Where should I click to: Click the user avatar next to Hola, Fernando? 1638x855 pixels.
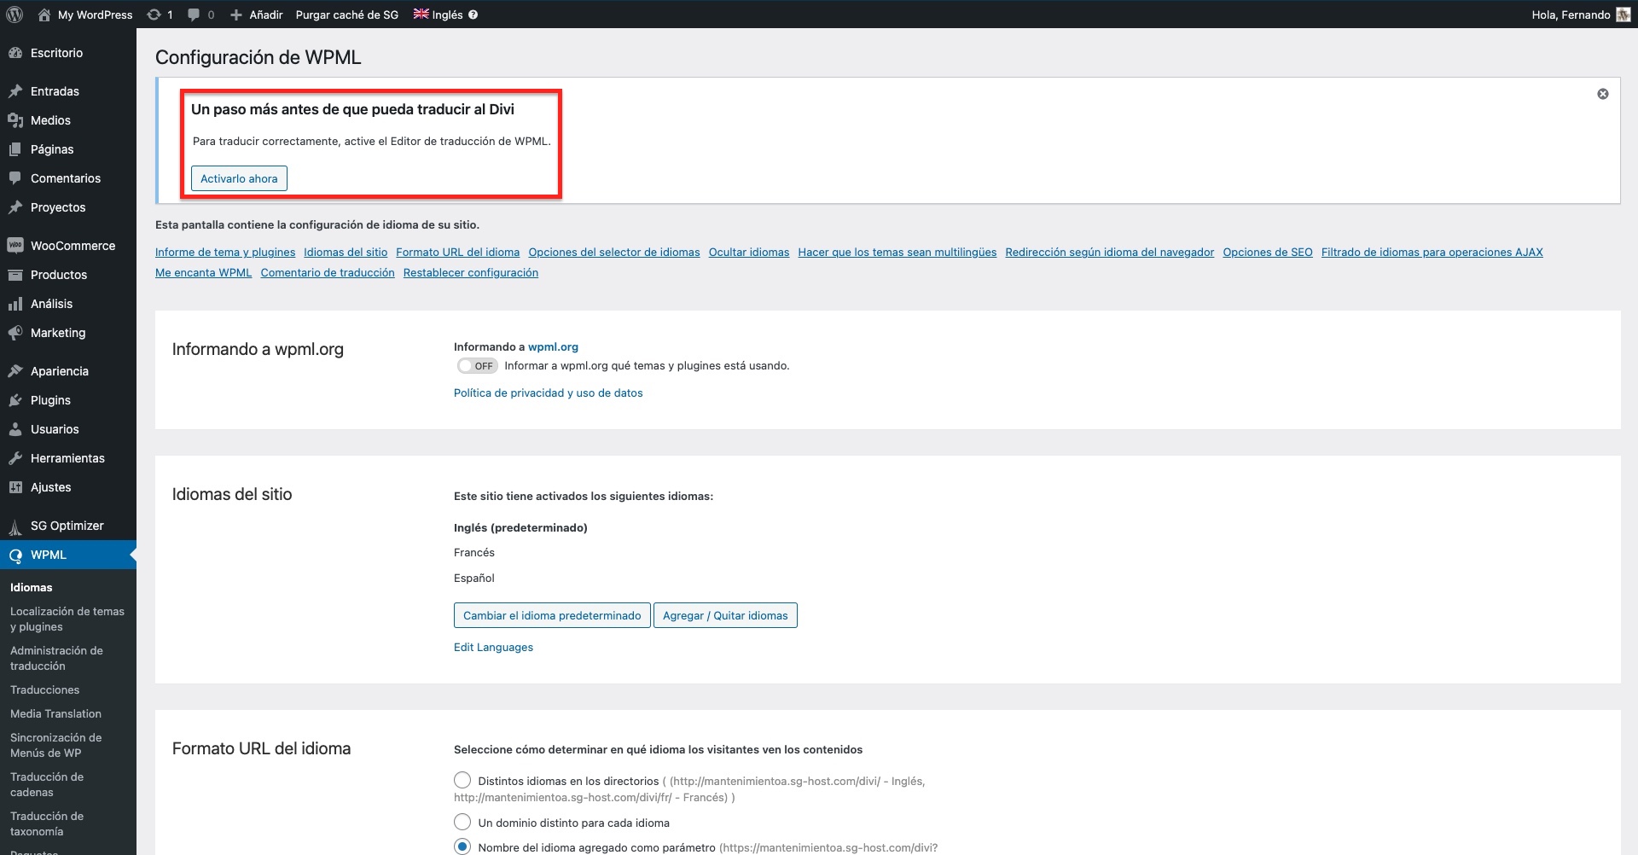(x=1623, y=15)
